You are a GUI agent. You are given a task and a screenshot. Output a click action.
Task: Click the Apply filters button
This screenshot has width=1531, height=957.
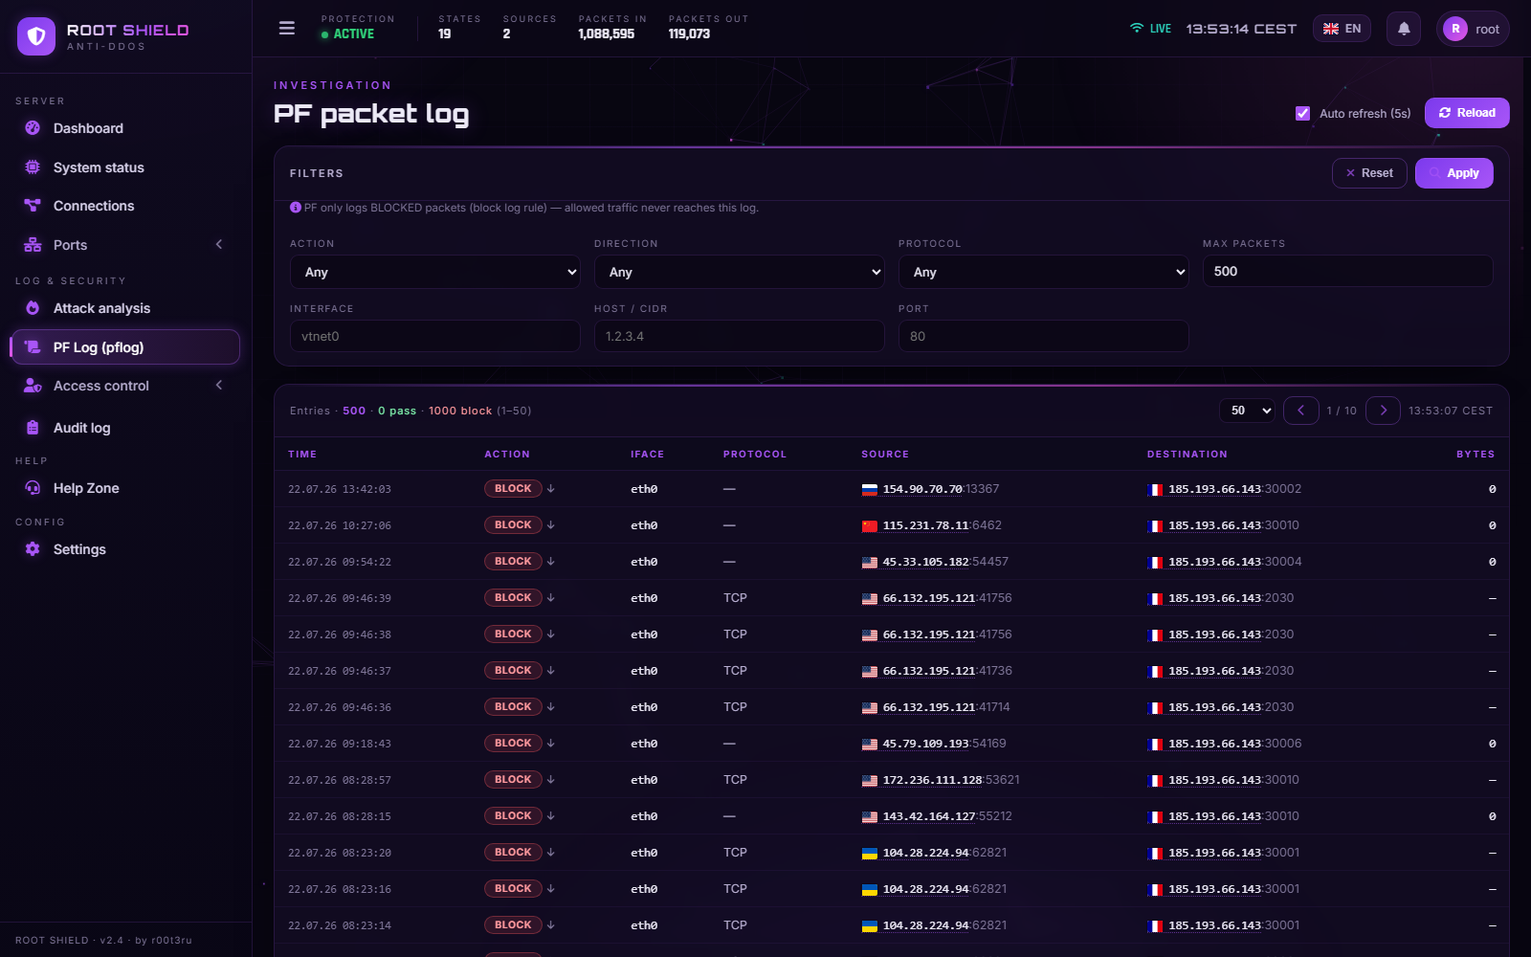coord(1453,173)
